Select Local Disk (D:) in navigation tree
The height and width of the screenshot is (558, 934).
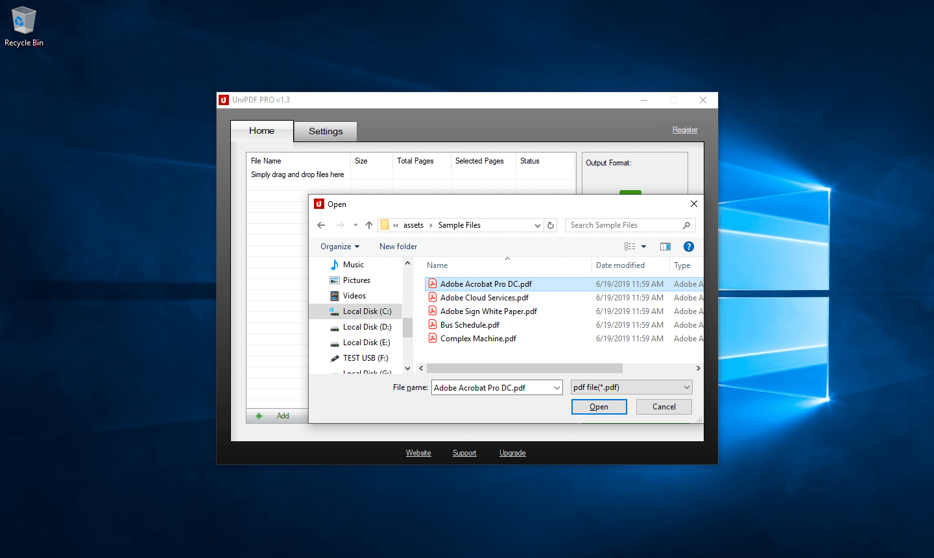pyautogui.click(x=367, y=327)
